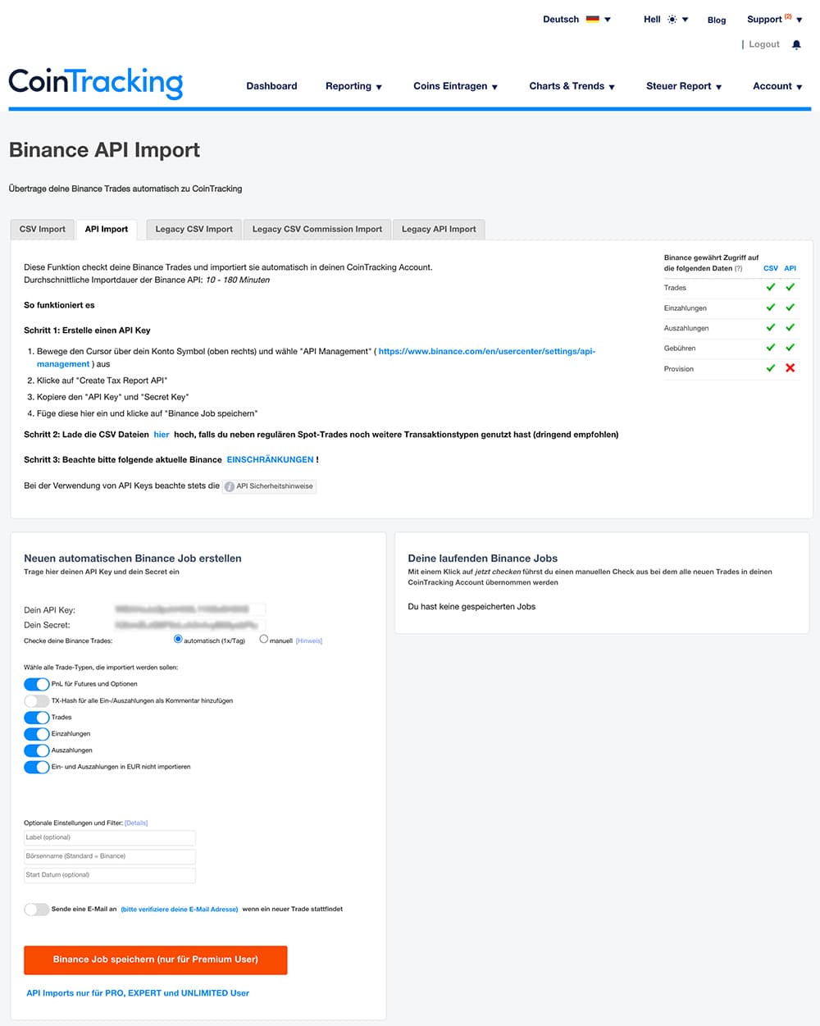This screenshot has width=820, height=1026.
Task: Click the Börsenname input field
Action: [x=110, y=856]
